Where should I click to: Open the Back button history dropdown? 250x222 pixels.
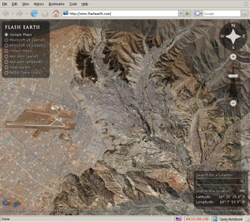[12, 14]
